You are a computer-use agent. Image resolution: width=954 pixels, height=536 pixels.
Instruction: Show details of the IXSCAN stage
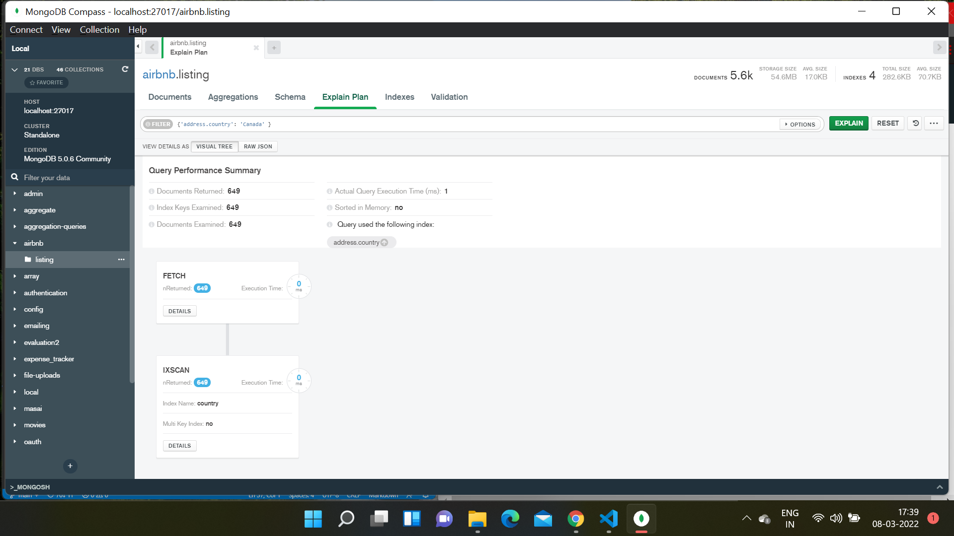pos(179,445)
